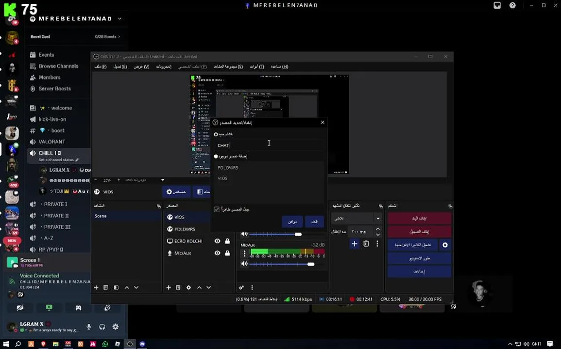Open source properties gear in Sources toolbar
561x349 pixels.
(x=188, y=287)
